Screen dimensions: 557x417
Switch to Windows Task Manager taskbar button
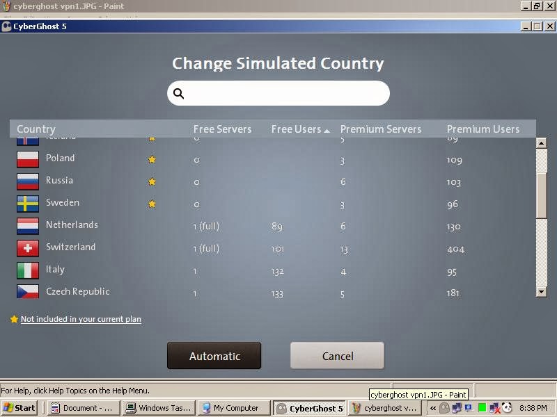159,408
